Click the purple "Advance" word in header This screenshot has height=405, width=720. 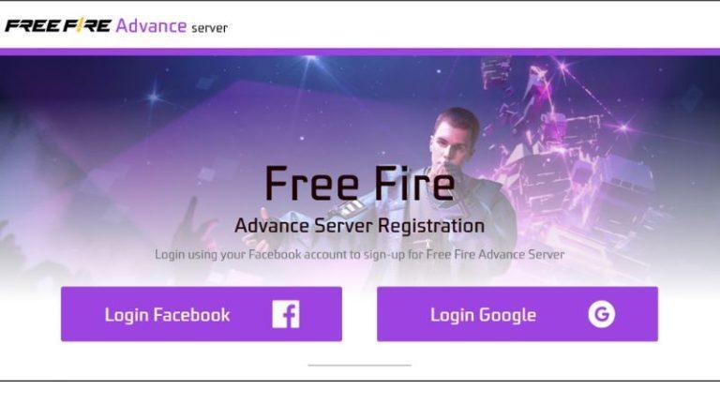[x=151, y=25]
